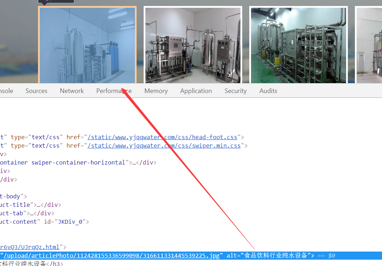Open the Network tab
Viewport: 382px width, 266px height.
(x=72, y=91)
